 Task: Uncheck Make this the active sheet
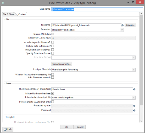[53, 93]
